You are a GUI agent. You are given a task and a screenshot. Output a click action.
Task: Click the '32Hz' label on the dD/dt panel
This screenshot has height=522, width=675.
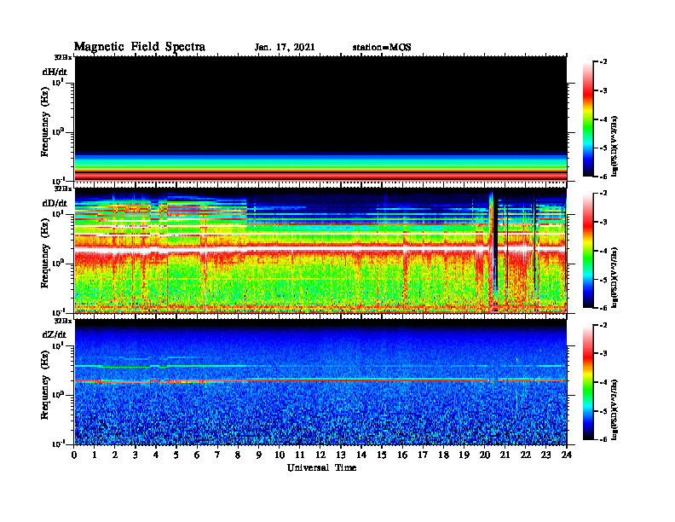(x=62, y=188)
